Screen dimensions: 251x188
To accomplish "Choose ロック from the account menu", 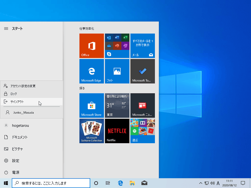I will (x=31, y=94).
